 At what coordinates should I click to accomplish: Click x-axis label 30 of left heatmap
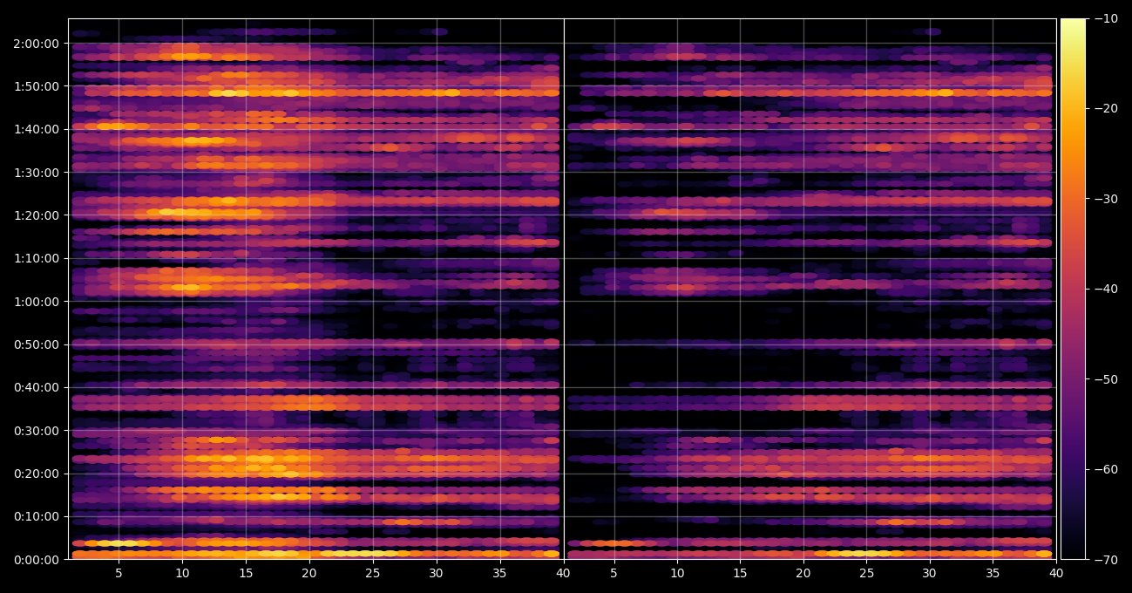click(436, 573)
